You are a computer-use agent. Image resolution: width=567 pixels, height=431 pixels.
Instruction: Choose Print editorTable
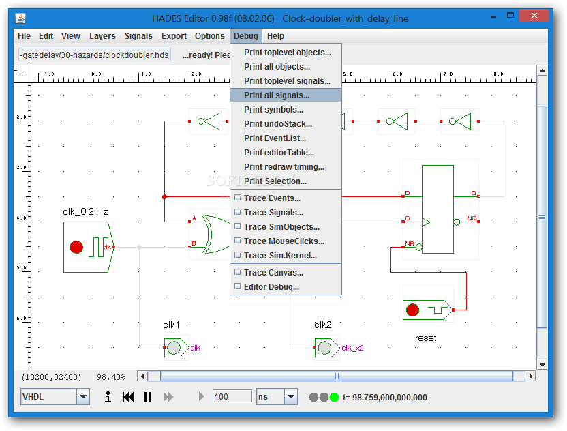click(286, 153)
